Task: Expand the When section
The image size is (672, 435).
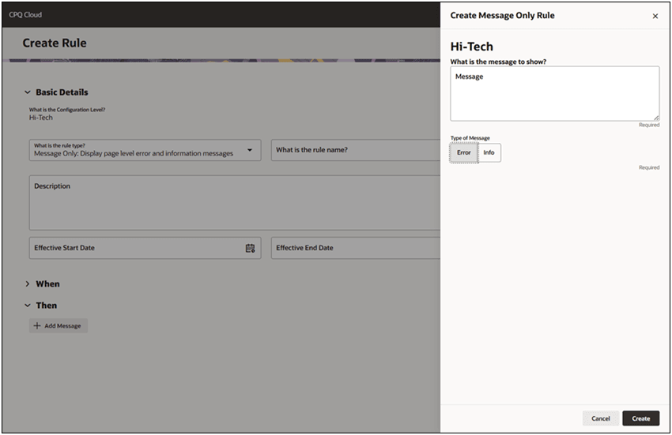Action: pyautogui.click(x=28, y=284)
